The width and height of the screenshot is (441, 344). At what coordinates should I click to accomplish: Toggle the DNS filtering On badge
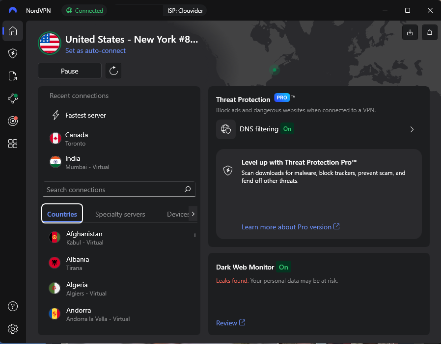pos(287,129)
